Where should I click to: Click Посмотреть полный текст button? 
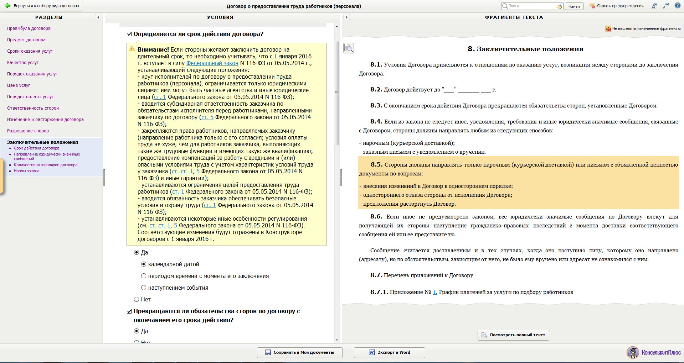(513, 335)
